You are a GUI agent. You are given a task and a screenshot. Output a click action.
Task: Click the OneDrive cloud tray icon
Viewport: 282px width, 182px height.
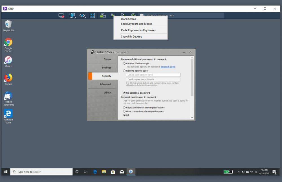coord(247,172)
